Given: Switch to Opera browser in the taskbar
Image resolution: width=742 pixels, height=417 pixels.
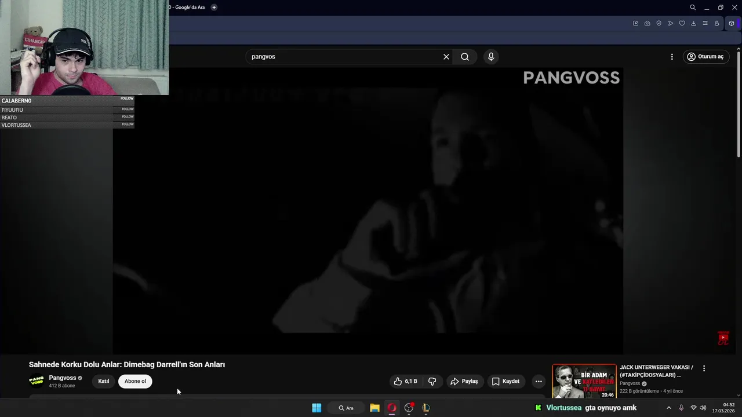Looking at the screenshot, I should point(392,408).
